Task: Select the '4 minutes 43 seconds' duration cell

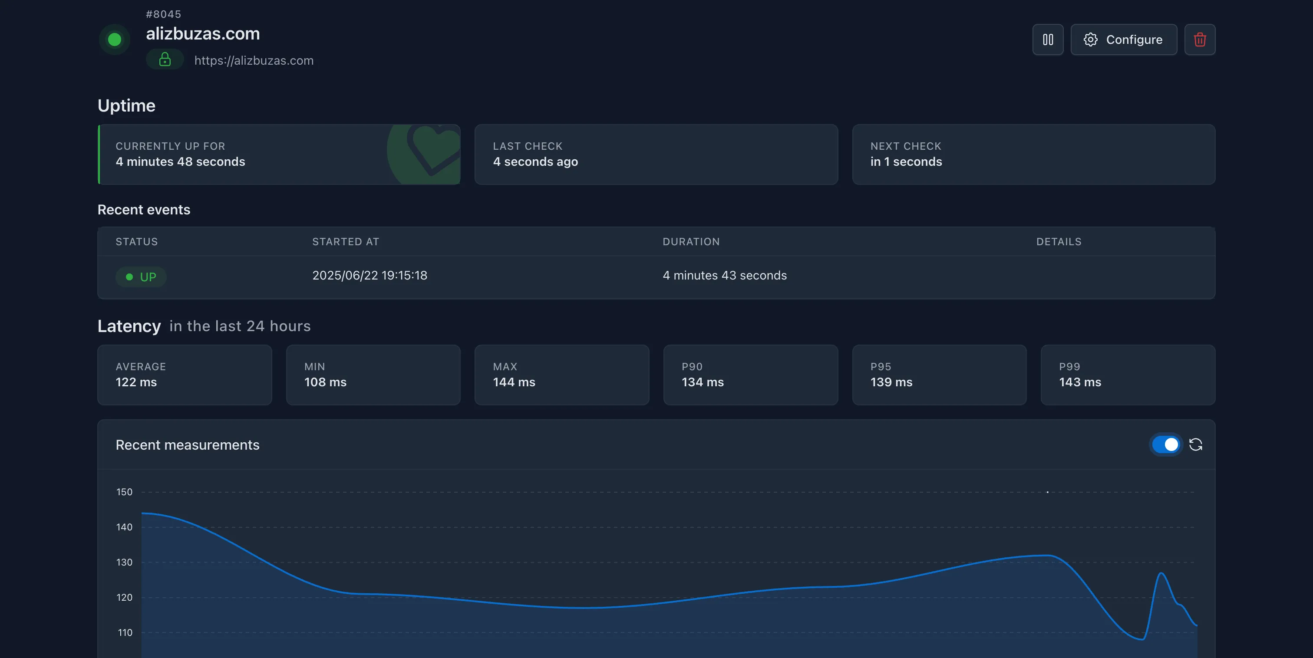Action: click(724, 275)
